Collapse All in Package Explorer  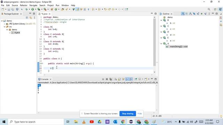point(27,18)
